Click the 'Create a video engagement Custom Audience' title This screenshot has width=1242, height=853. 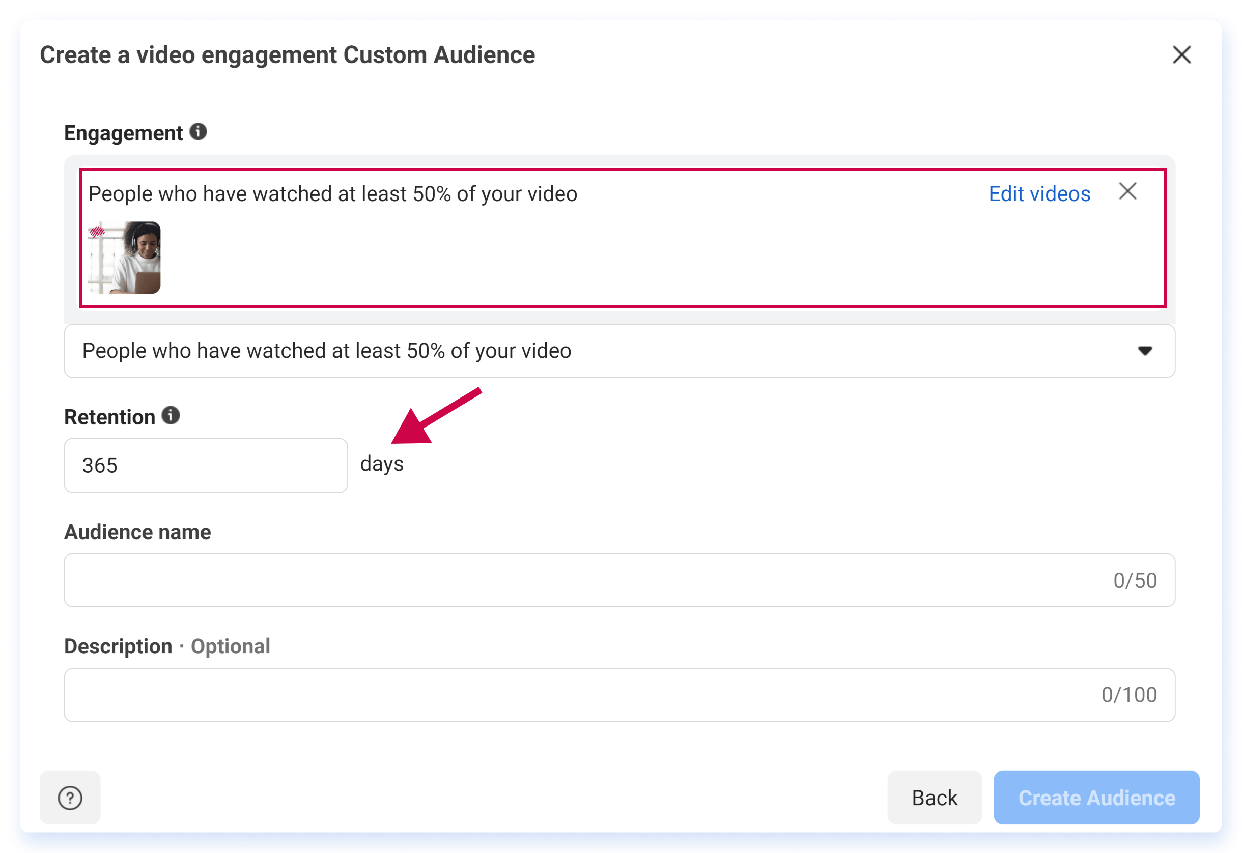tap(288, 54)
